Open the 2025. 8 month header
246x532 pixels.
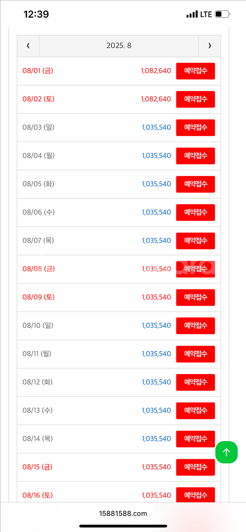coord(119,46)
